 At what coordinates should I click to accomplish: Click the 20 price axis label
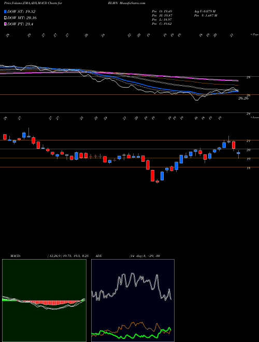pos(248,150)
